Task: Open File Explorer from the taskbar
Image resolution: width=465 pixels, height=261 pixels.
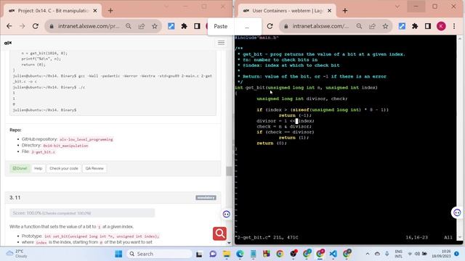Action: pos(227,254)
